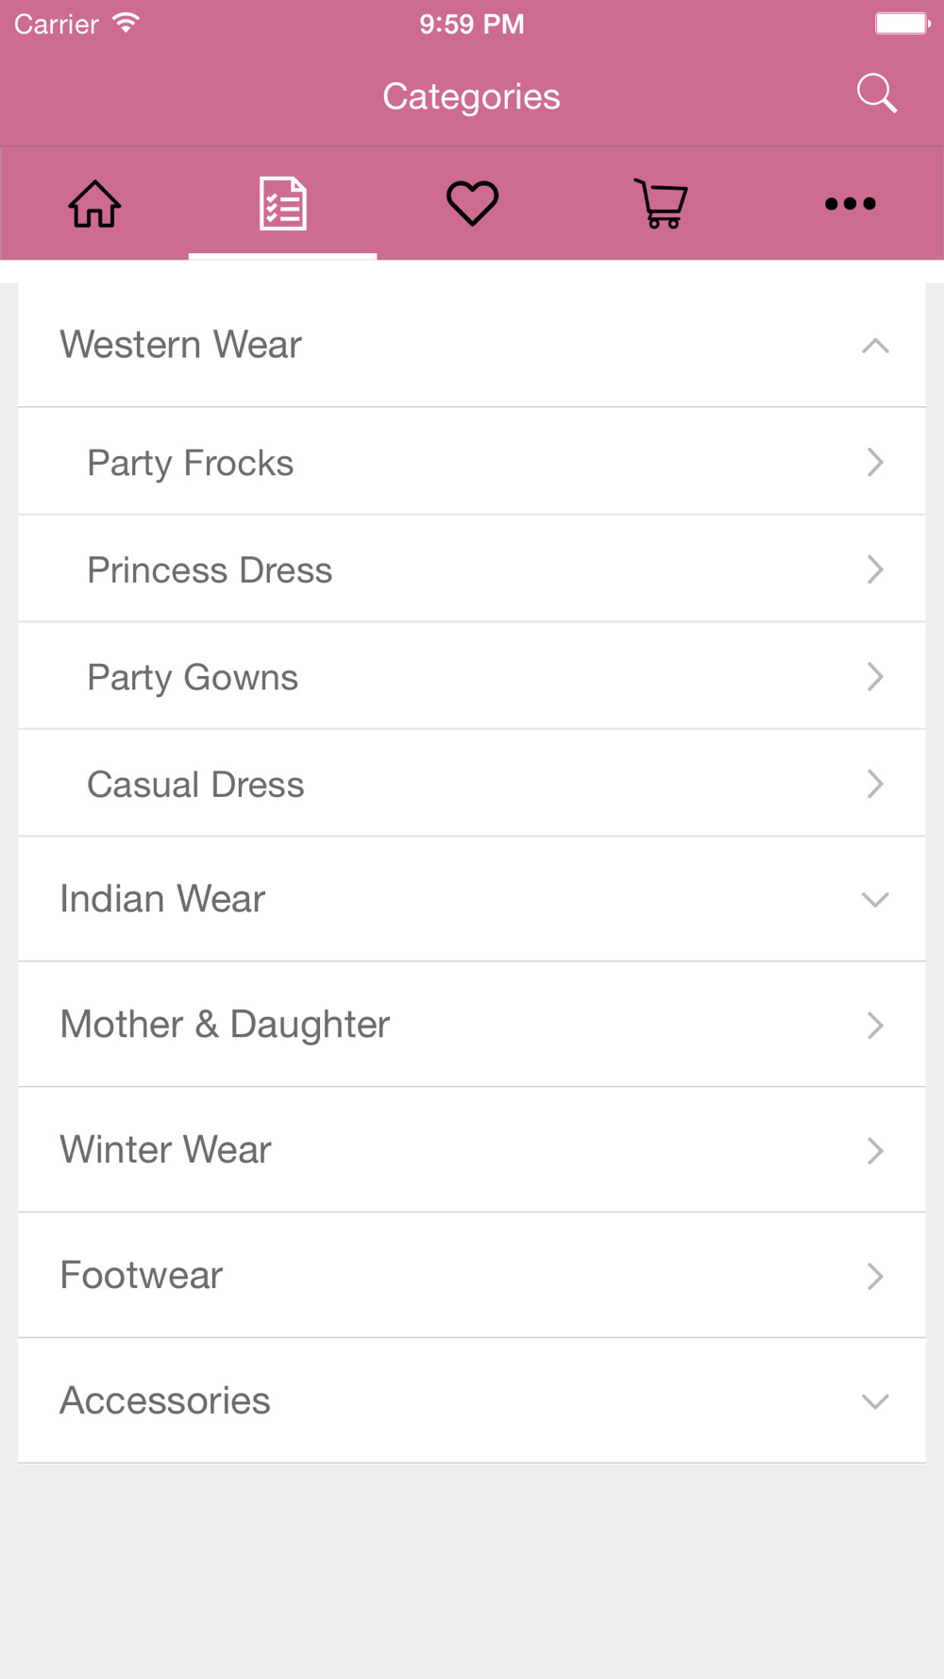
Task: Click the Footwear row arrow
Action: 875,1276
